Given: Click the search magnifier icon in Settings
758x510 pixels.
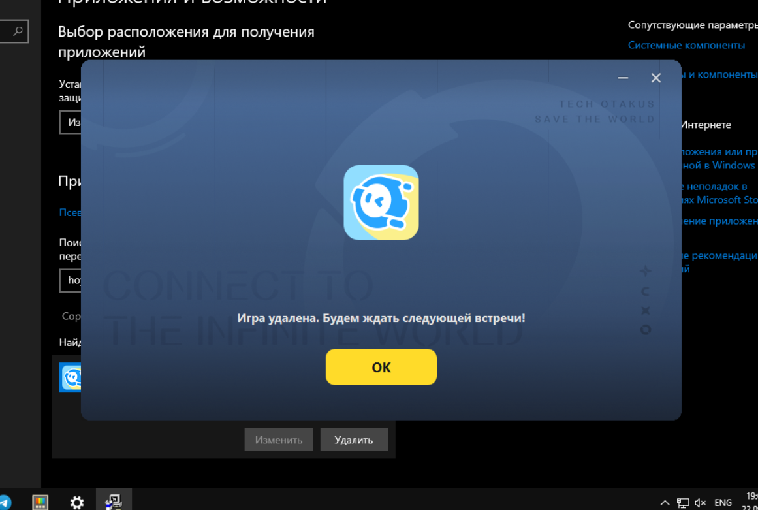Looking at the screenshot, I should pos(18,31).
